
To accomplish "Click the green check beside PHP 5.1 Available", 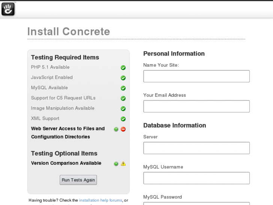I will coord(123,68).
